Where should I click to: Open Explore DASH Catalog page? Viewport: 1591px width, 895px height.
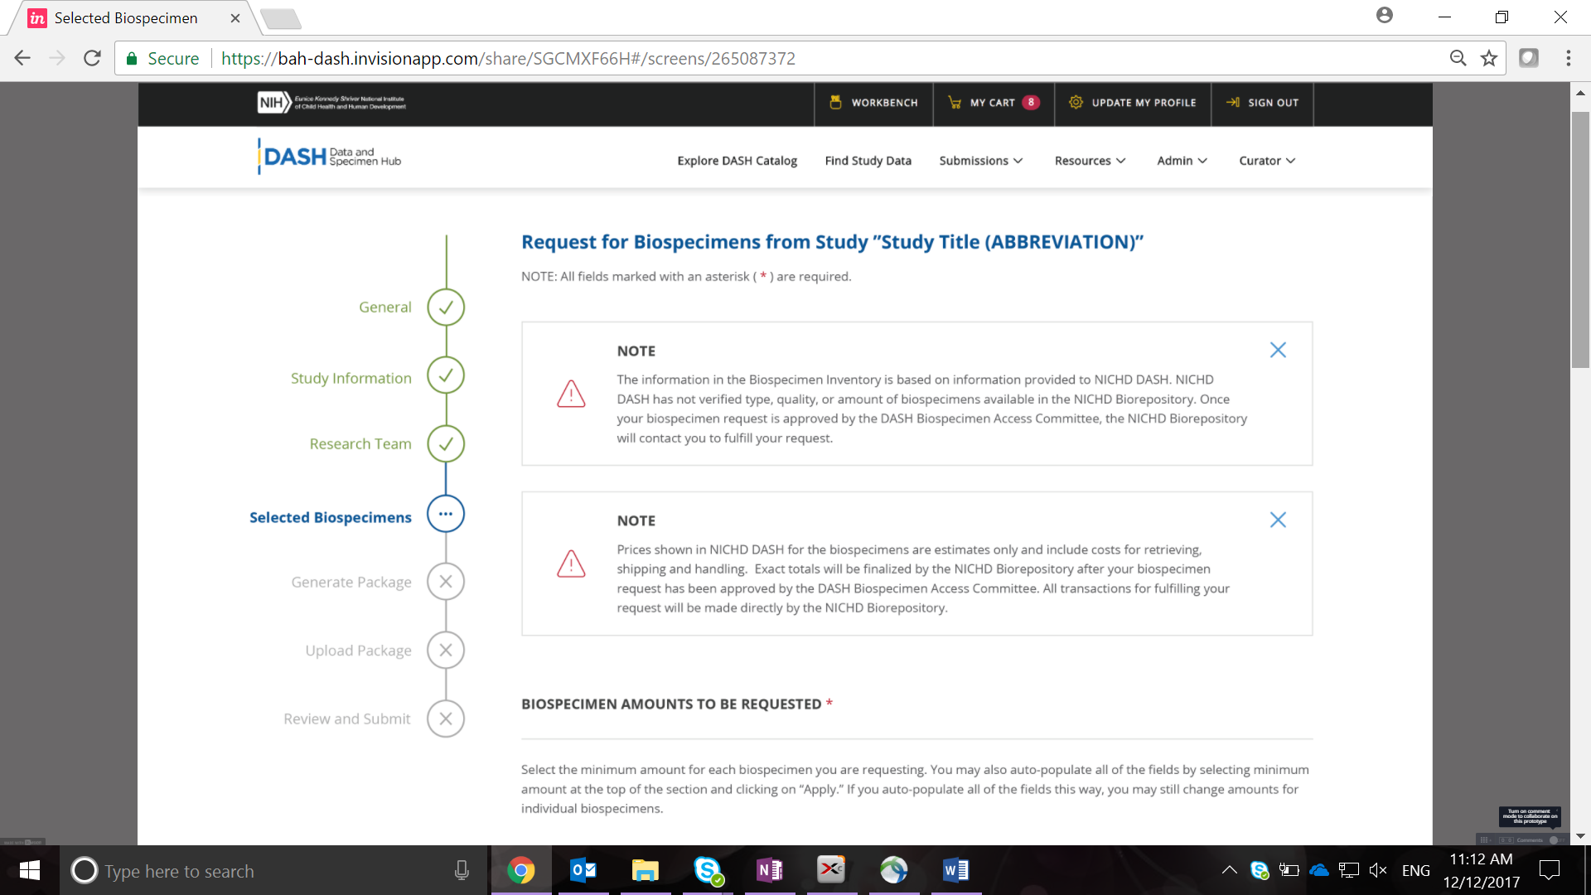[x=737, y=161]
